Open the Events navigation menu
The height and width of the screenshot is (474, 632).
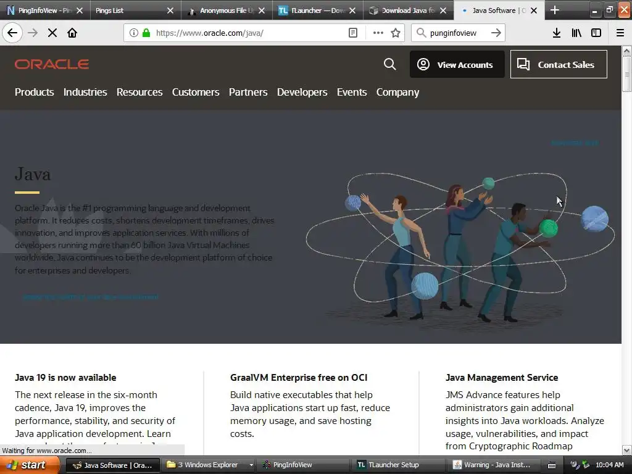pyautogui.click(x=352, y=92)
